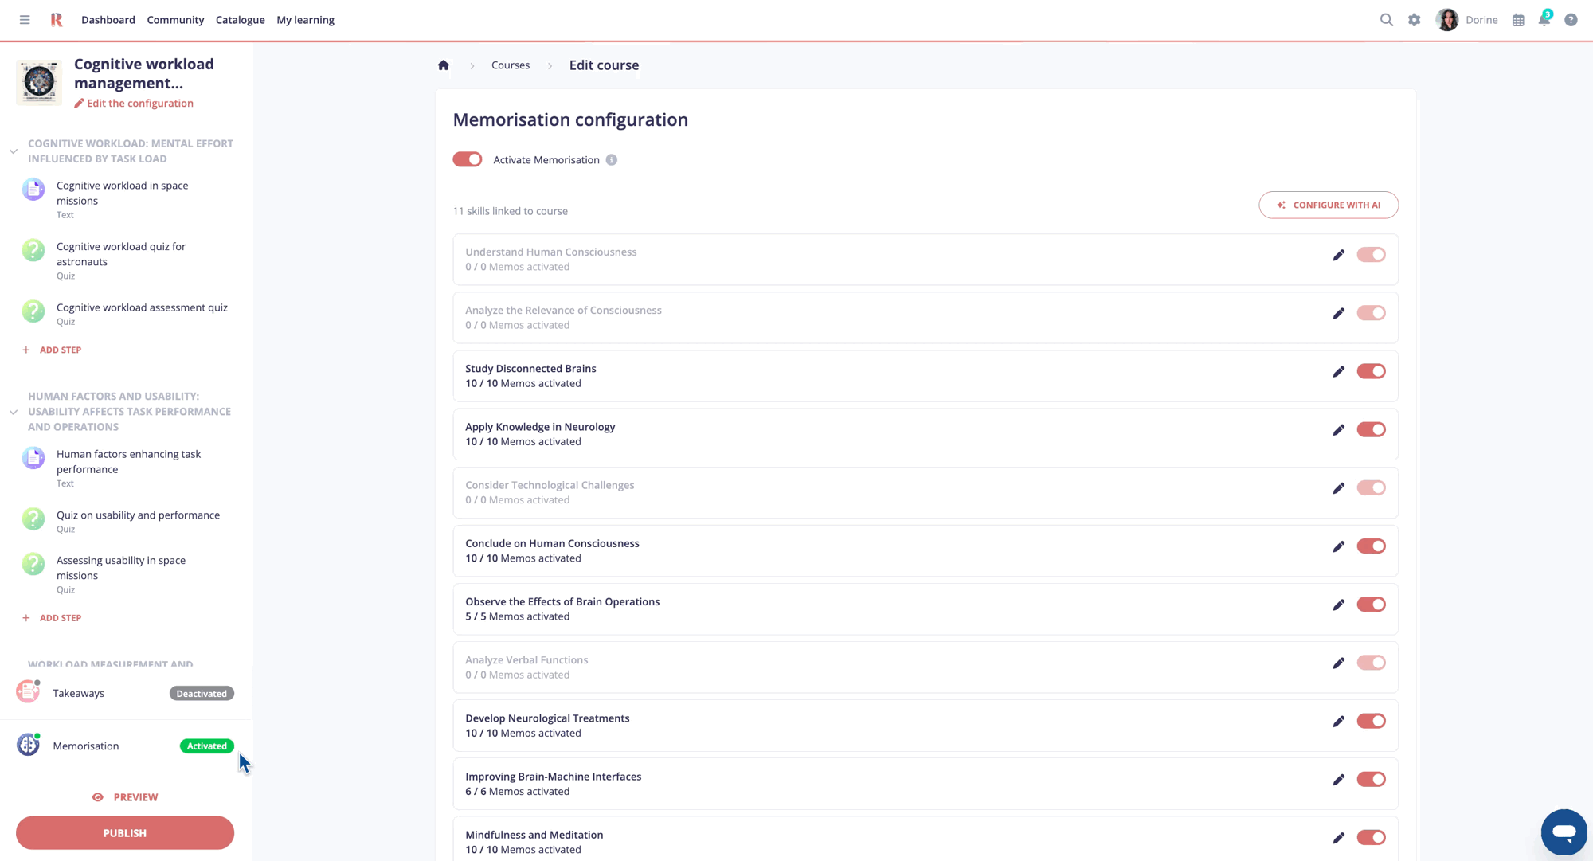Enable Understand Human Consciousness toggle

pyautogui.click(x=1371, y=255)
